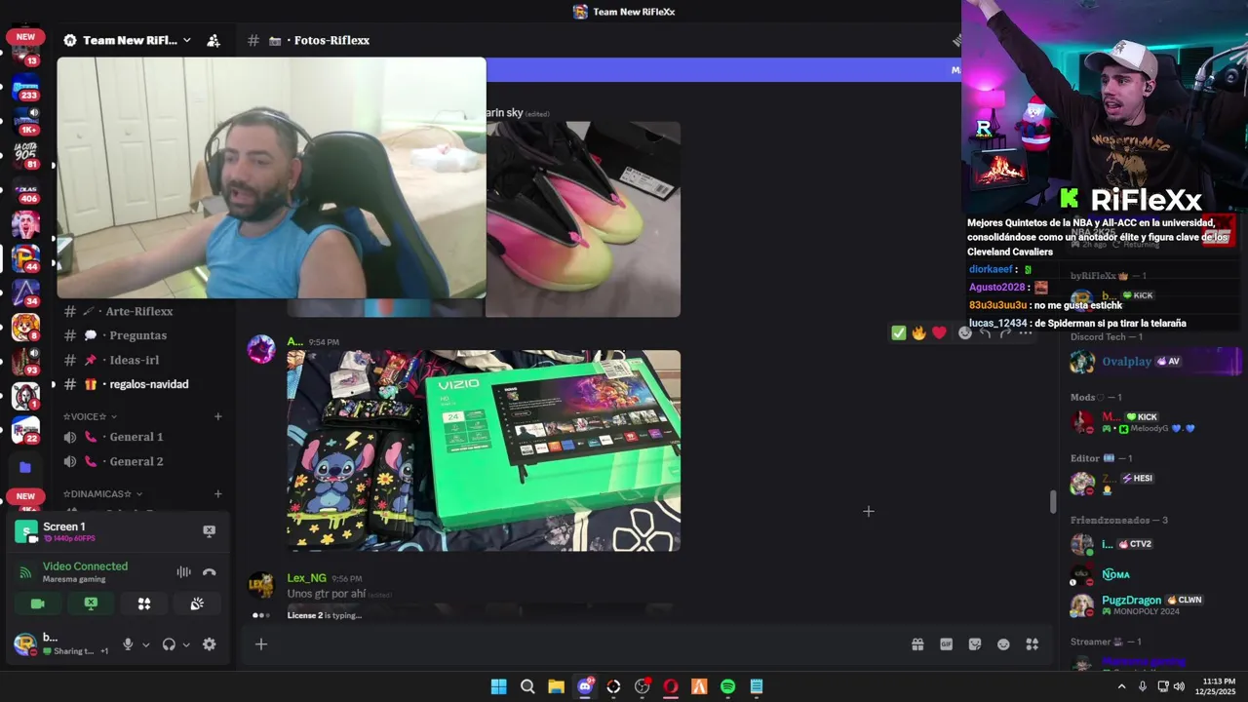Open the server folder icon in sidebar
Screen dimensions: 1248x702
coord(25,468)
